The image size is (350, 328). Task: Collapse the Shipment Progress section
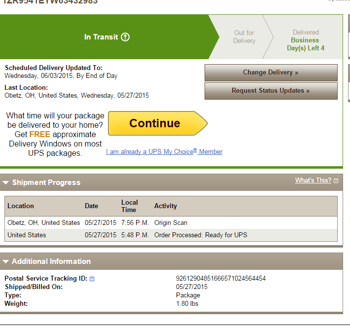[6, 183]
